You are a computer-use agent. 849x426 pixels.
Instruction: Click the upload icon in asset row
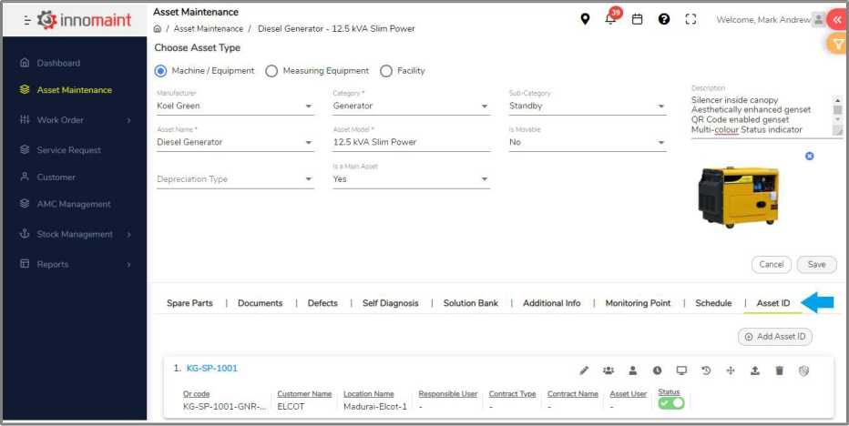point(754,370)
